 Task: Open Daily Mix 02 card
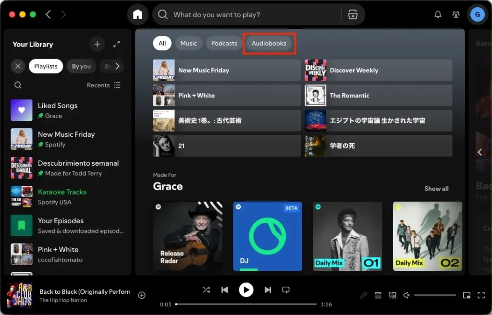[428, 236]
